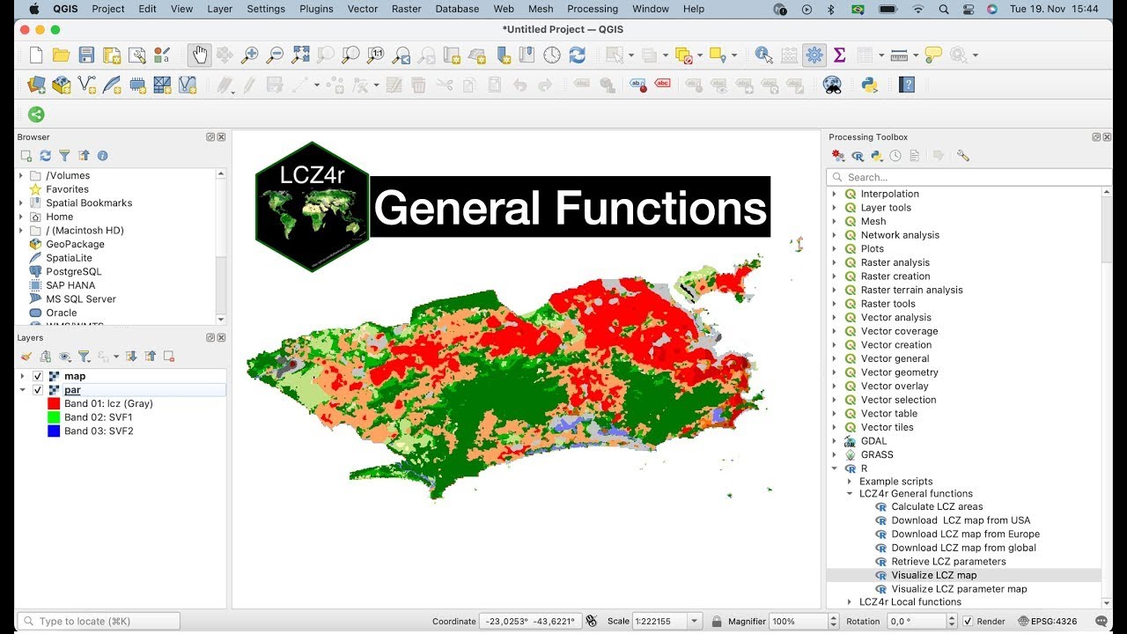Open the Python console icon
Screen dimensions: 1127x634
869,85
